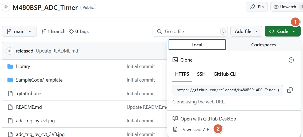Click the Pin button
Image resolution: width=303 pixels, height=137 pixels.
click(257, 7)
